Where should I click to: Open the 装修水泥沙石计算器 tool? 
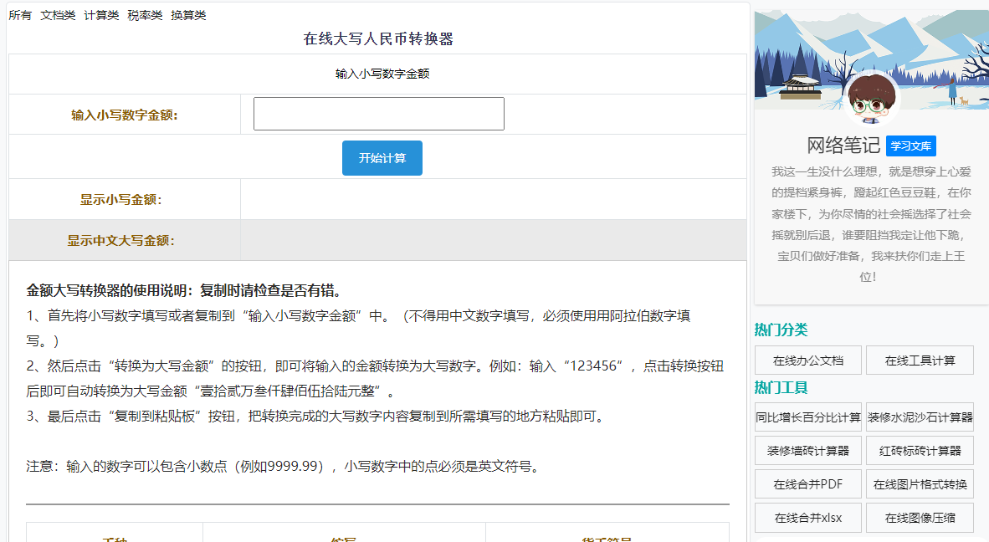(920, 417)
